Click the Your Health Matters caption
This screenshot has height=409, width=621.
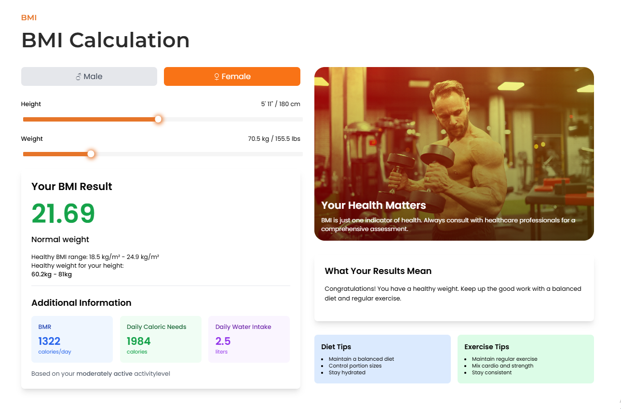[x=374, y=205]
